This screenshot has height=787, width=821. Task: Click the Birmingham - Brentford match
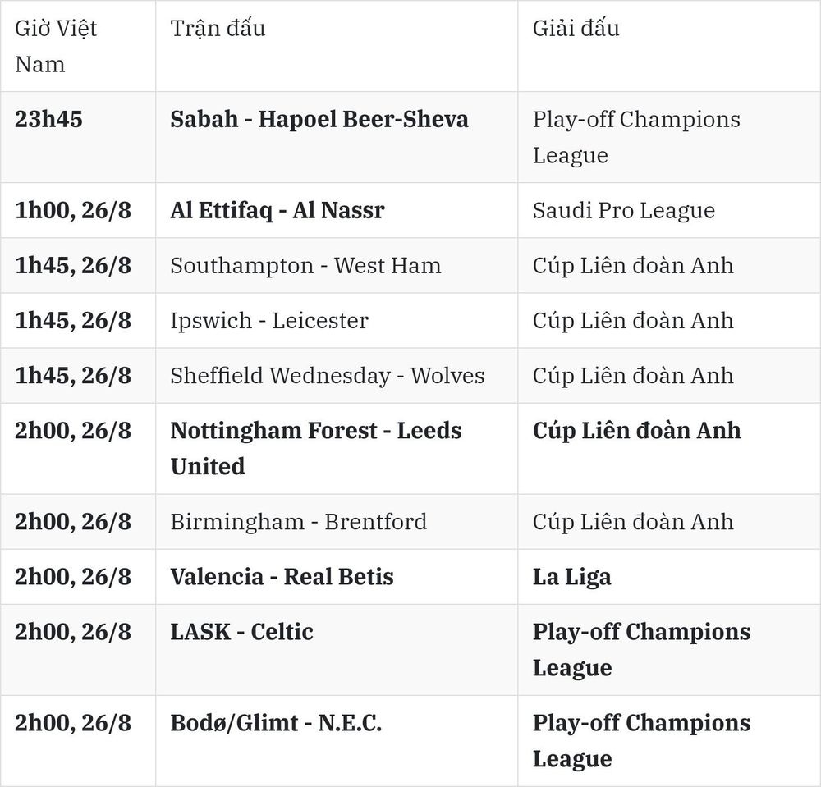pyautogui.click(x=299, y=522)
